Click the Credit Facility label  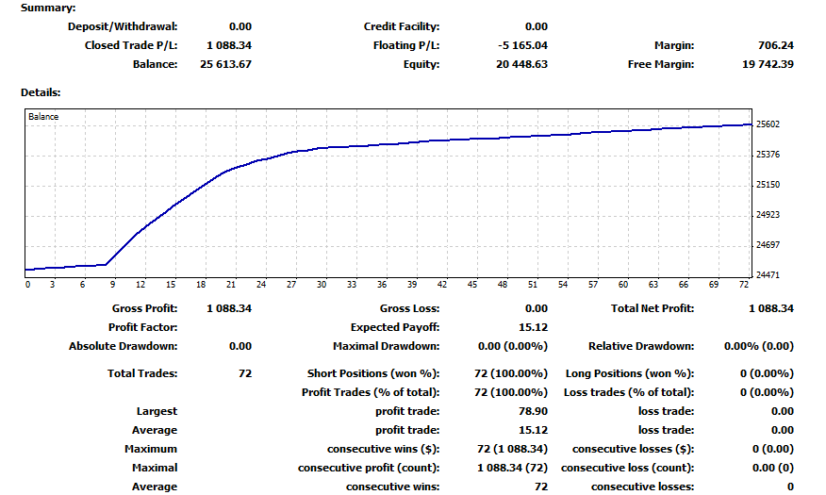[402, 26]
